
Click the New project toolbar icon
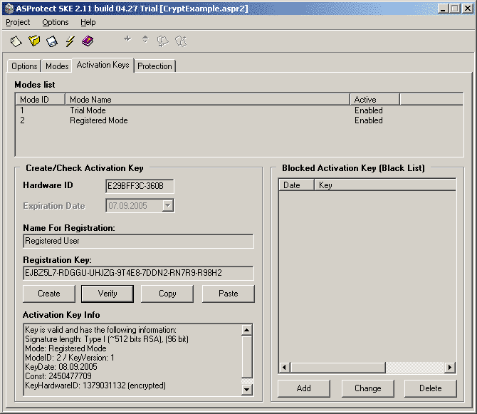pyautogui.click(x=16, y=41)
